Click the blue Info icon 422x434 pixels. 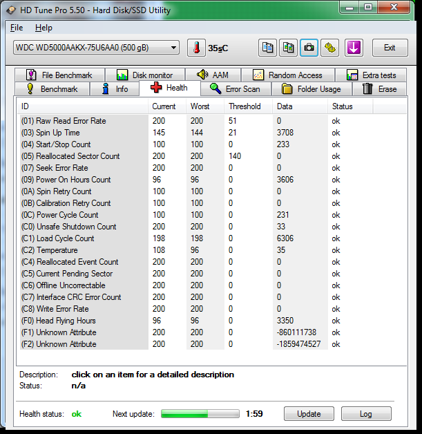click(x=106, y=88)
